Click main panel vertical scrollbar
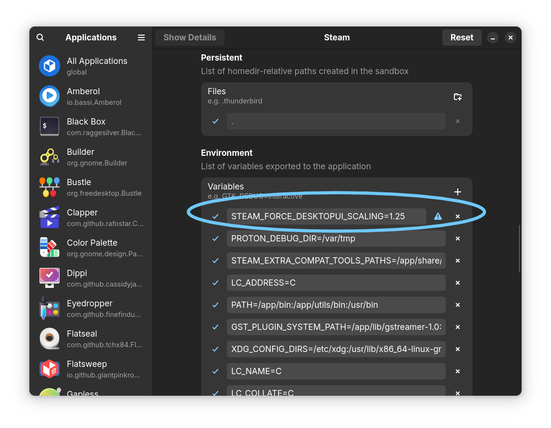Screen dimensions: 551x428 [519, 249]
